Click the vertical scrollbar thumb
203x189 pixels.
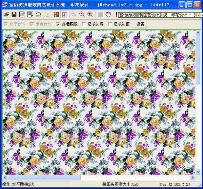(198, 60)
